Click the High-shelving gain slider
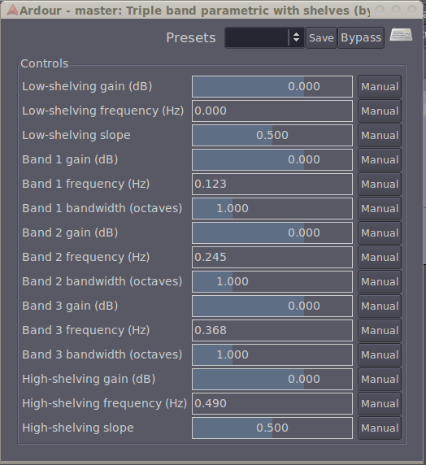The height and width of the screenshot is (465, 426). (x=272, y=380)
